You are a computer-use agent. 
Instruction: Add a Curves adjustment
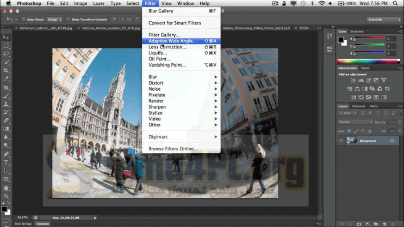pos(369,80)
